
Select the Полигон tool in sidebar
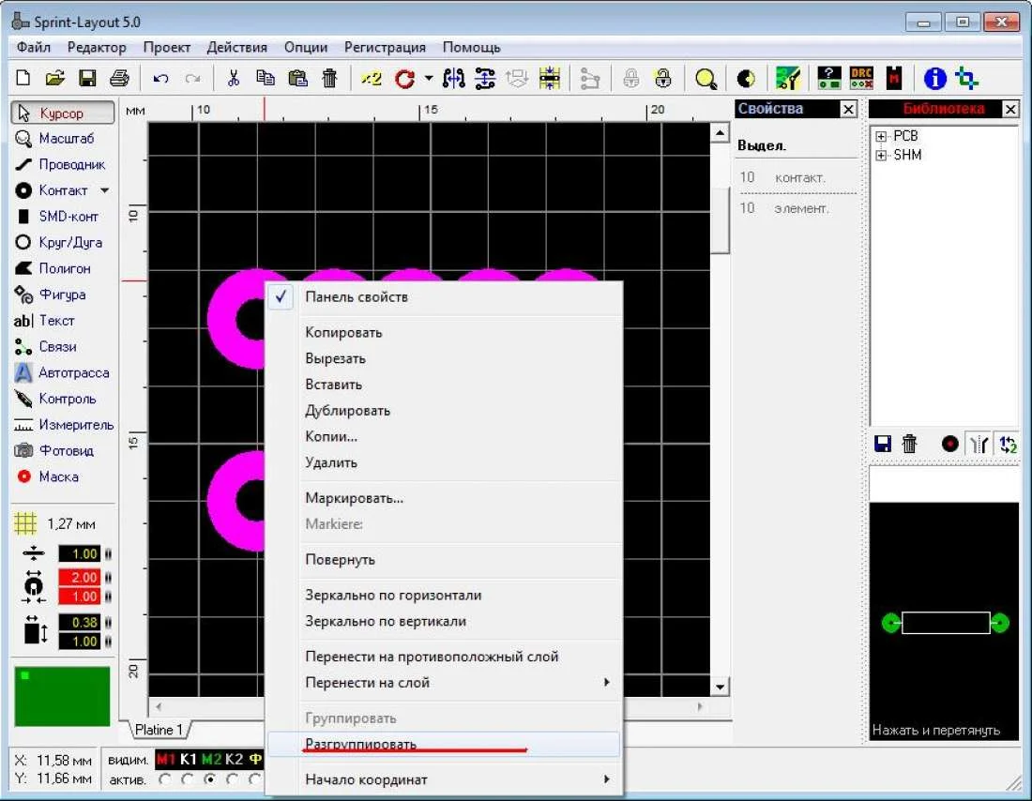point(64,268)
